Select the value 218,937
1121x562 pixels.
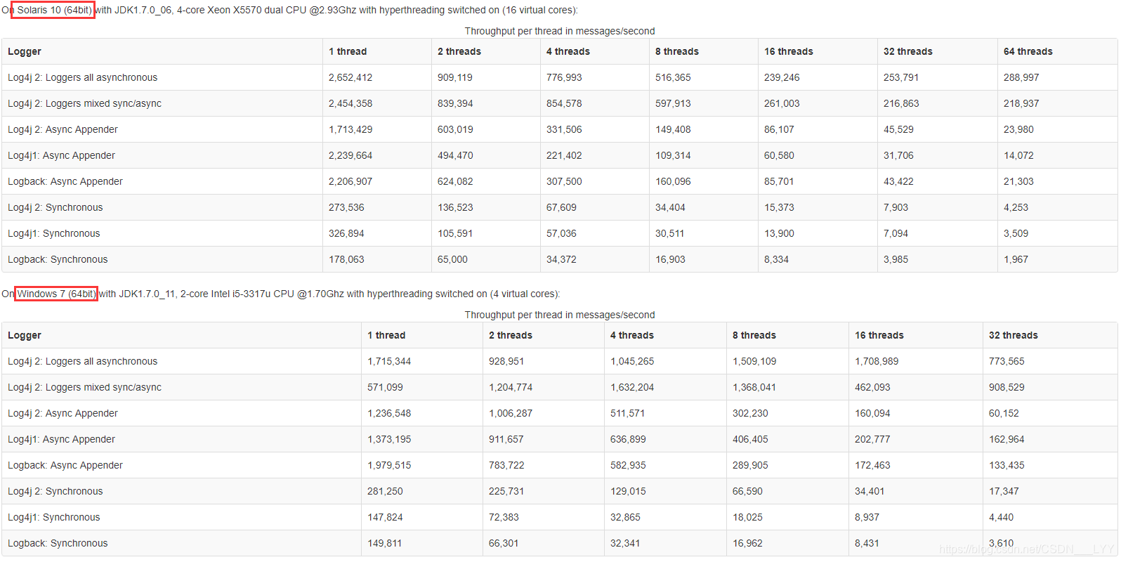[x=1021, y=103]
